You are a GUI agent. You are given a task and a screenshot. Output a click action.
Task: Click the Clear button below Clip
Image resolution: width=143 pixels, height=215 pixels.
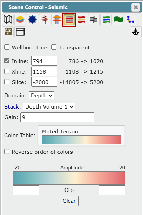[69, 201]
